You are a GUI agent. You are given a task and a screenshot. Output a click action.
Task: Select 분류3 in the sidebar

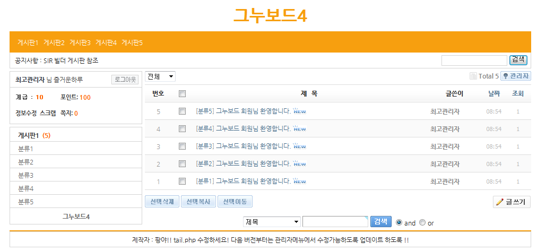pos(25,175)
